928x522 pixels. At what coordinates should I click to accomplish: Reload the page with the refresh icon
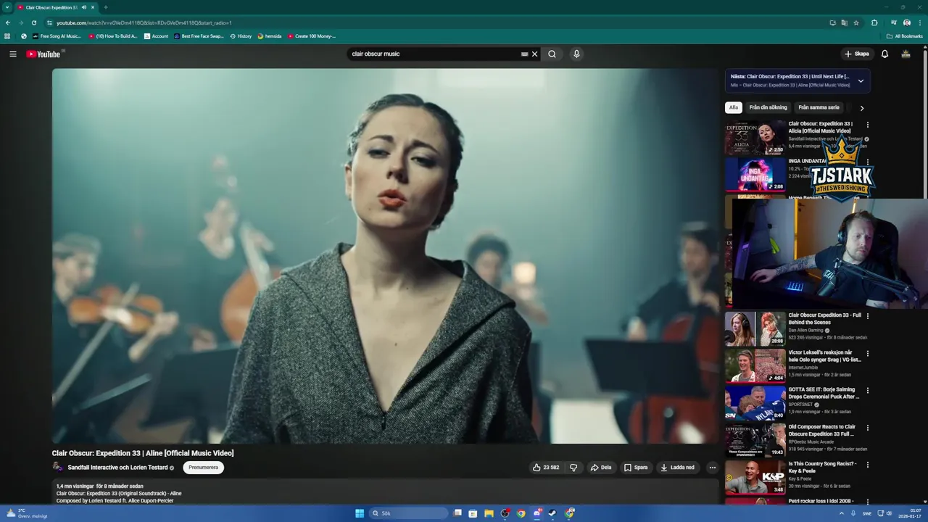[x=33, y=22]
